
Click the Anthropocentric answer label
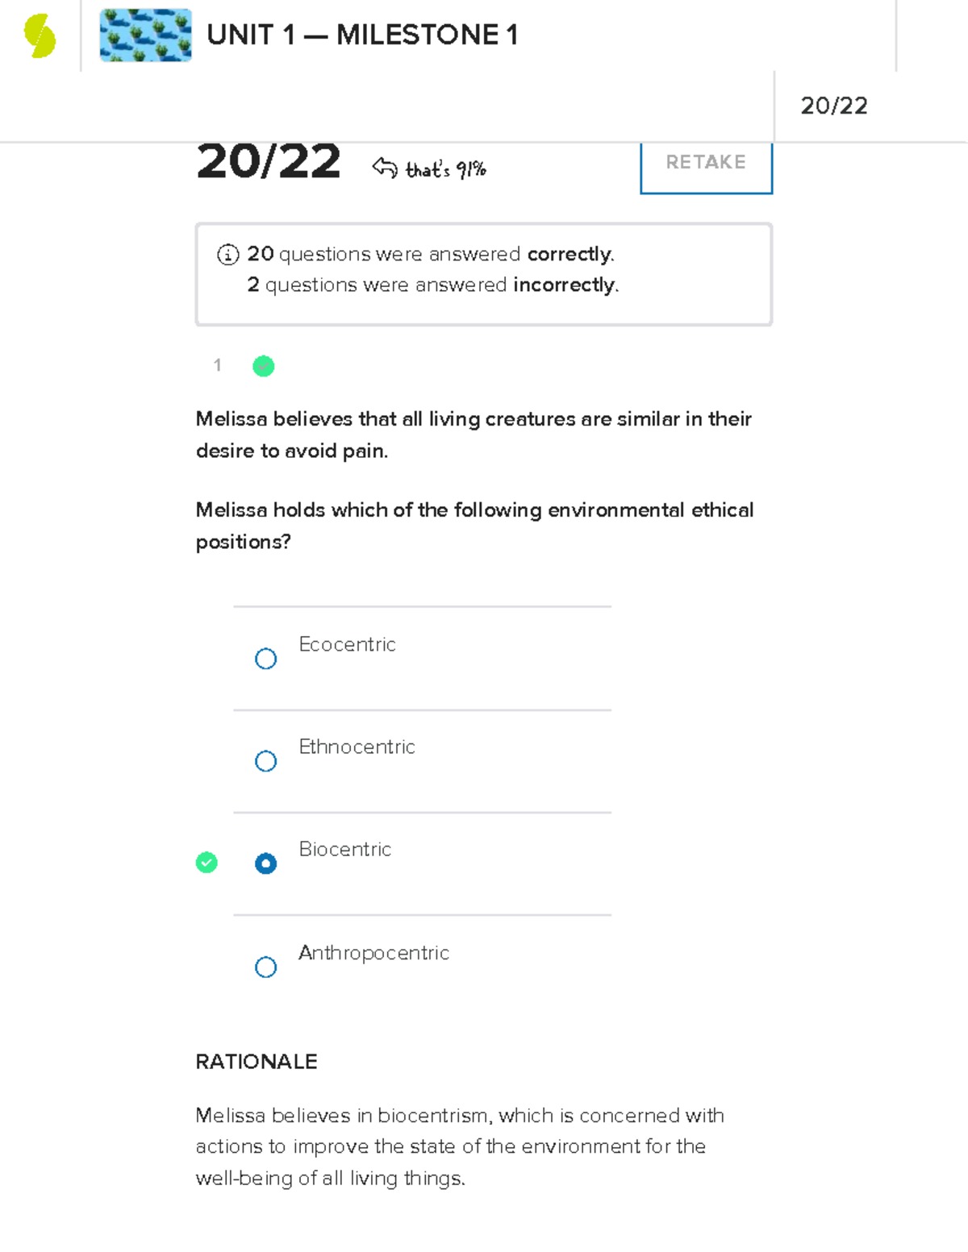coord(373,953)
